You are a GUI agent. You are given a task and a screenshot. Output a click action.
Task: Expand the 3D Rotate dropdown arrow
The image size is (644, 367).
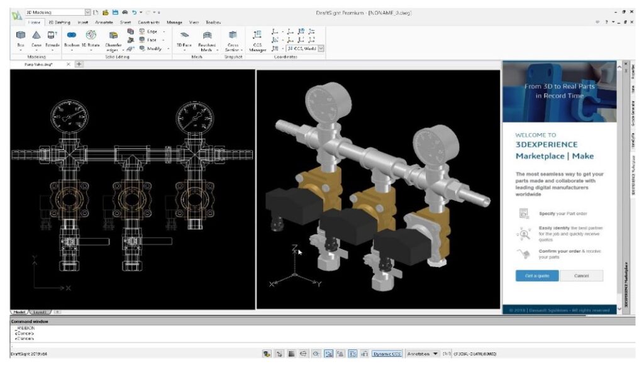[91, 50]
